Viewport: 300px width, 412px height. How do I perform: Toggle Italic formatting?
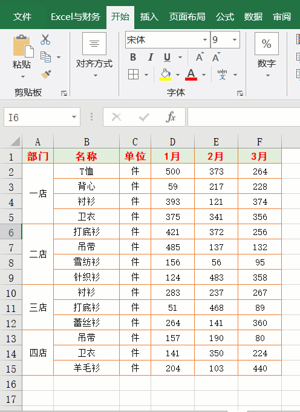click(x=151, y=57)
